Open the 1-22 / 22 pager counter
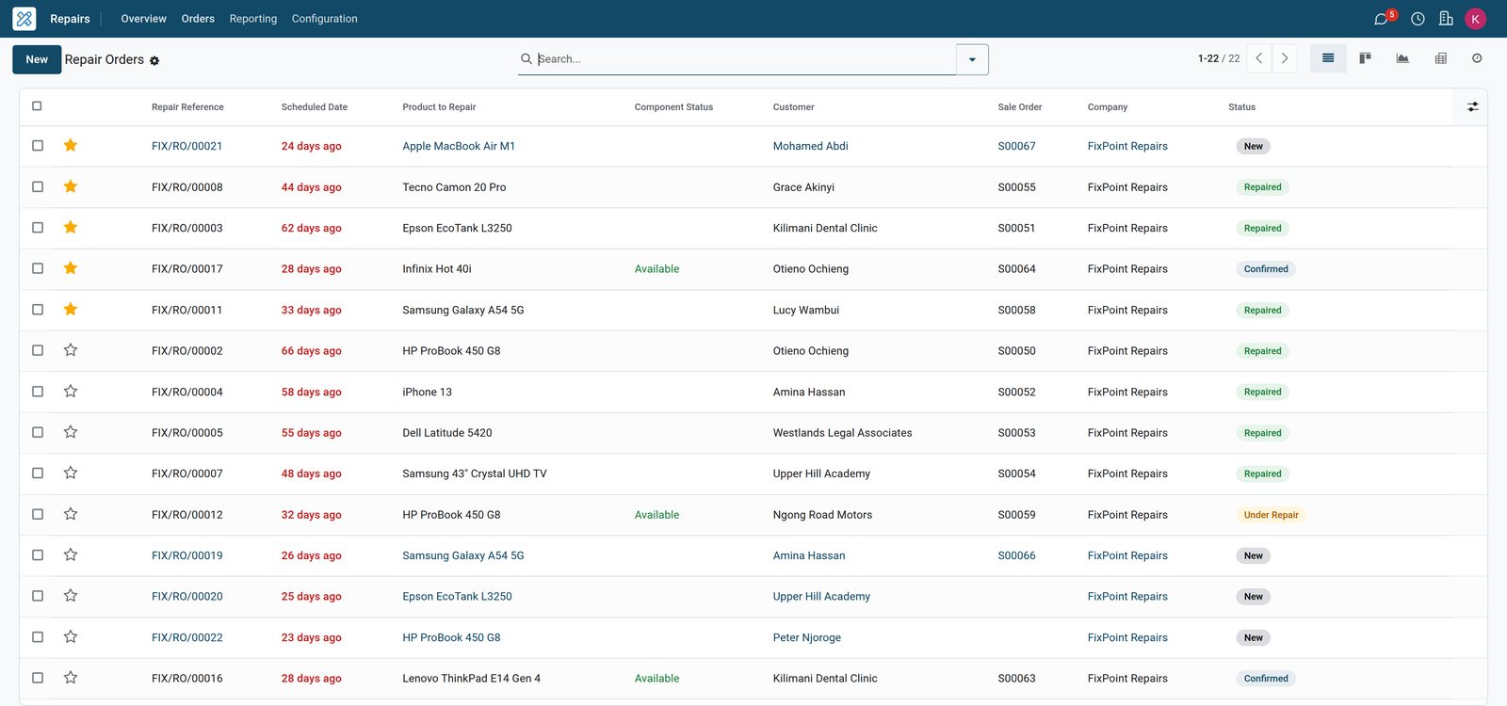The height and width of the screenshot is (706, 1507). point(1219,58)
